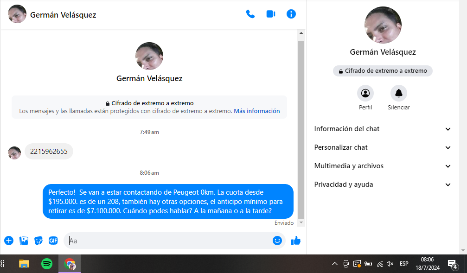The width and height of the screenshot is (467, 273).
Task: Open the plus menu for more actions
Action: click(9, 241)
